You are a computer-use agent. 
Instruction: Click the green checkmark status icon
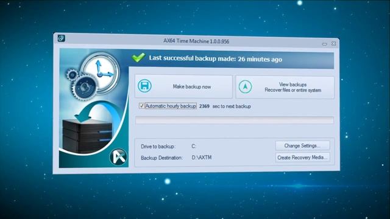(138, 57)
